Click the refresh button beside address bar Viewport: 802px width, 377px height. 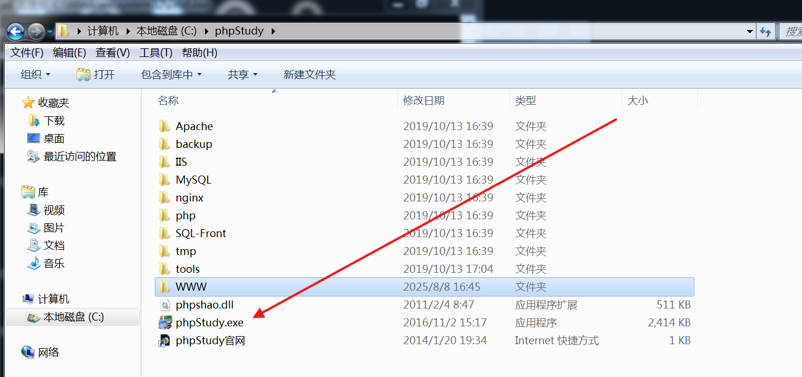[765, 32]
